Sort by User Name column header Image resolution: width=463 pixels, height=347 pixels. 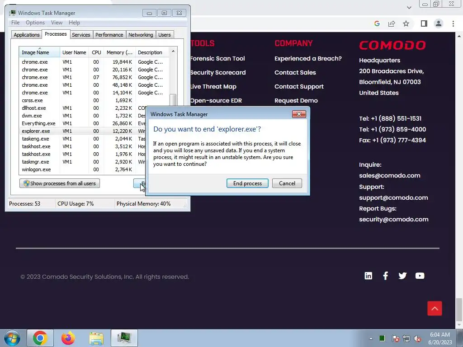pos(74,52)
